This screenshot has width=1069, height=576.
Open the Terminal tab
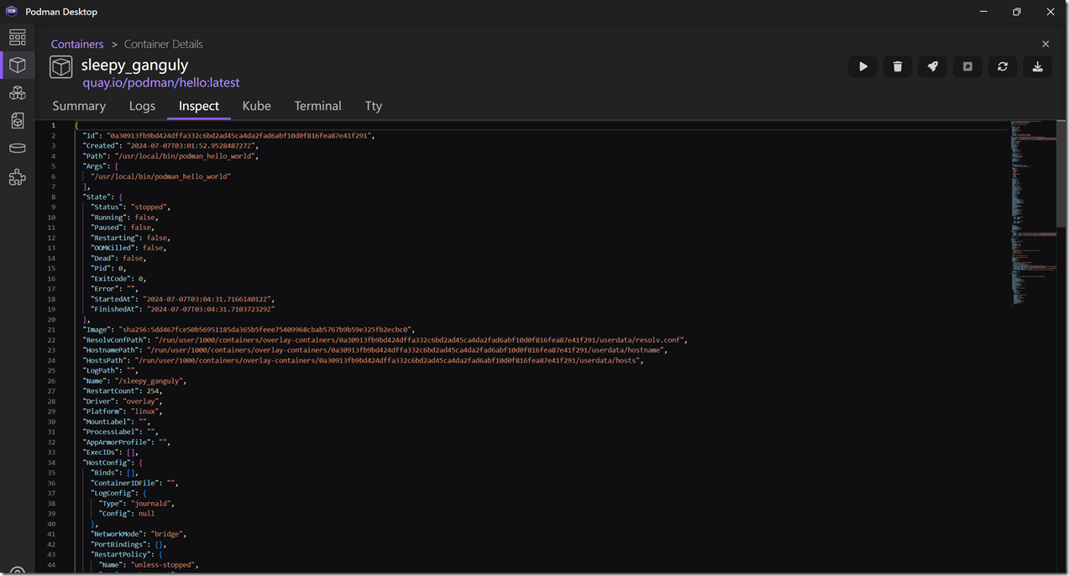click(317, 106)
